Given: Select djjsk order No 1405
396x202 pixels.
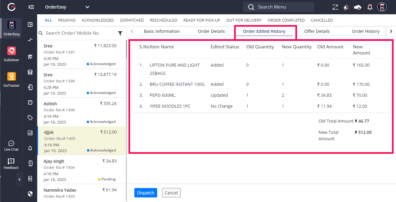Looking at the screenshot, I should click(x=82, y=141).
